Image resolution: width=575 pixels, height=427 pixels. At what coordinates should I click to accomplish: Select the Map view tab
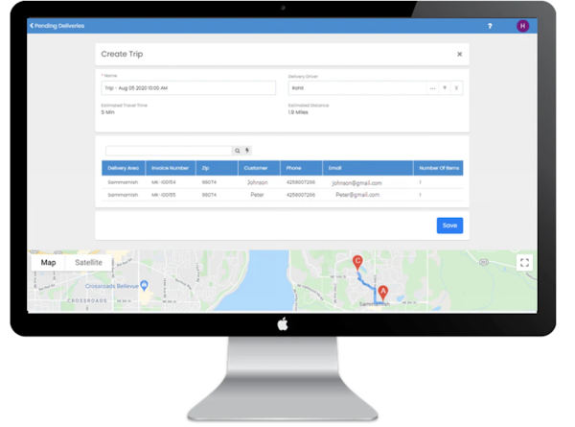point(48,262)
